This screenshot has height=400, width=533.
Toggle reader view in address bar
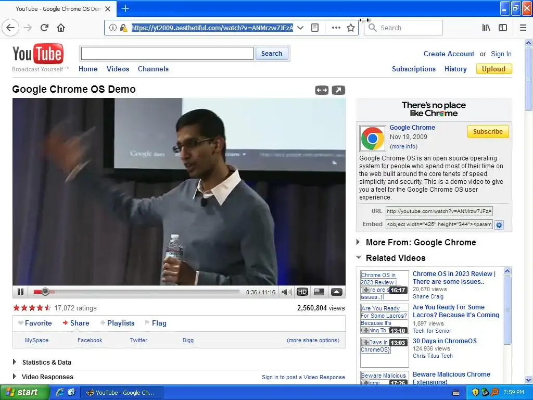point(315,28)
